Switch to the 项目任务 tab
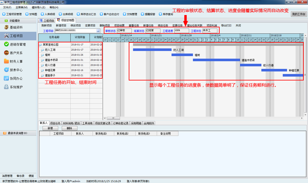 pos(55,123)
